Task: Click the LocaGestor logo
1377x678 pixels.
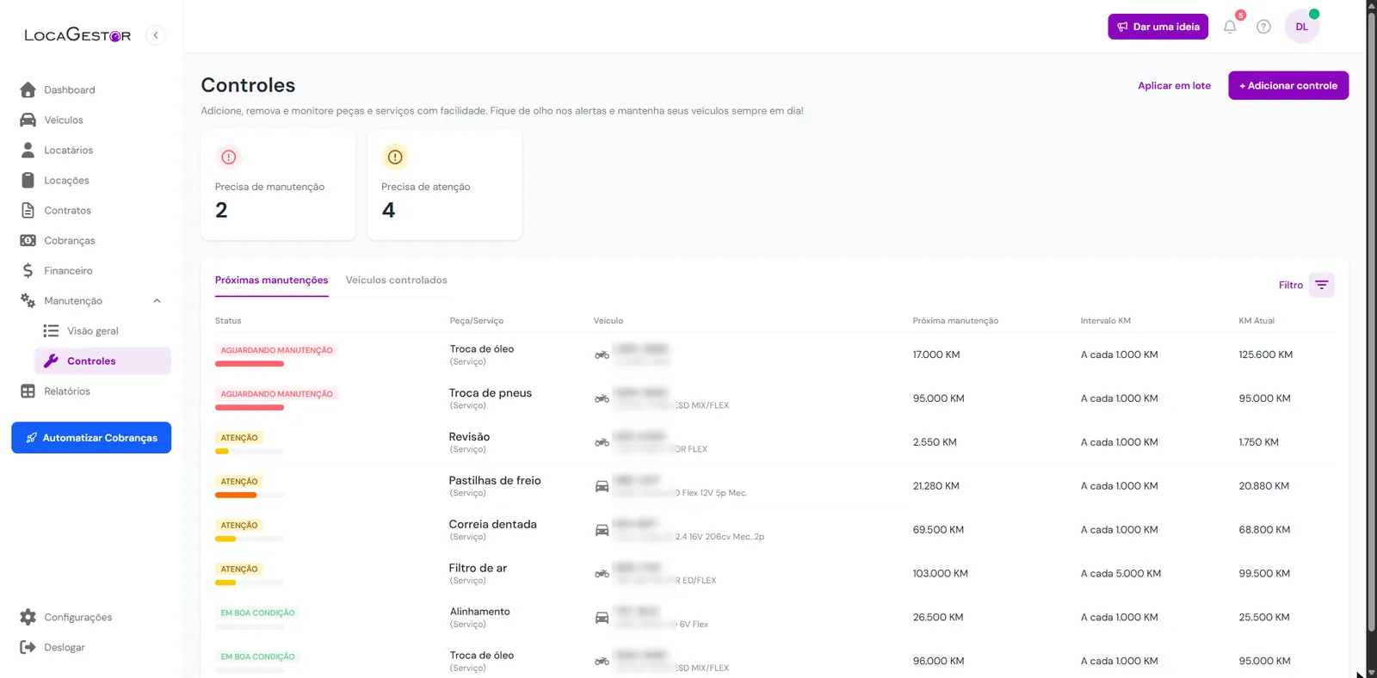Action: click(x=77, y=35)
